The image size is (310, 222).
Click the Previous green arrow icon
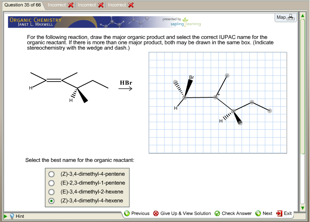coord(127,213)
